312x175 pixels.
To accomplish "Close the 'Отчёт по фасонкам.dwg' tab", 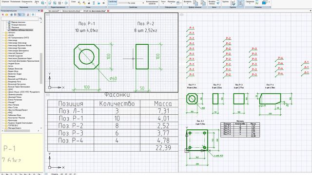I will 108,11.
